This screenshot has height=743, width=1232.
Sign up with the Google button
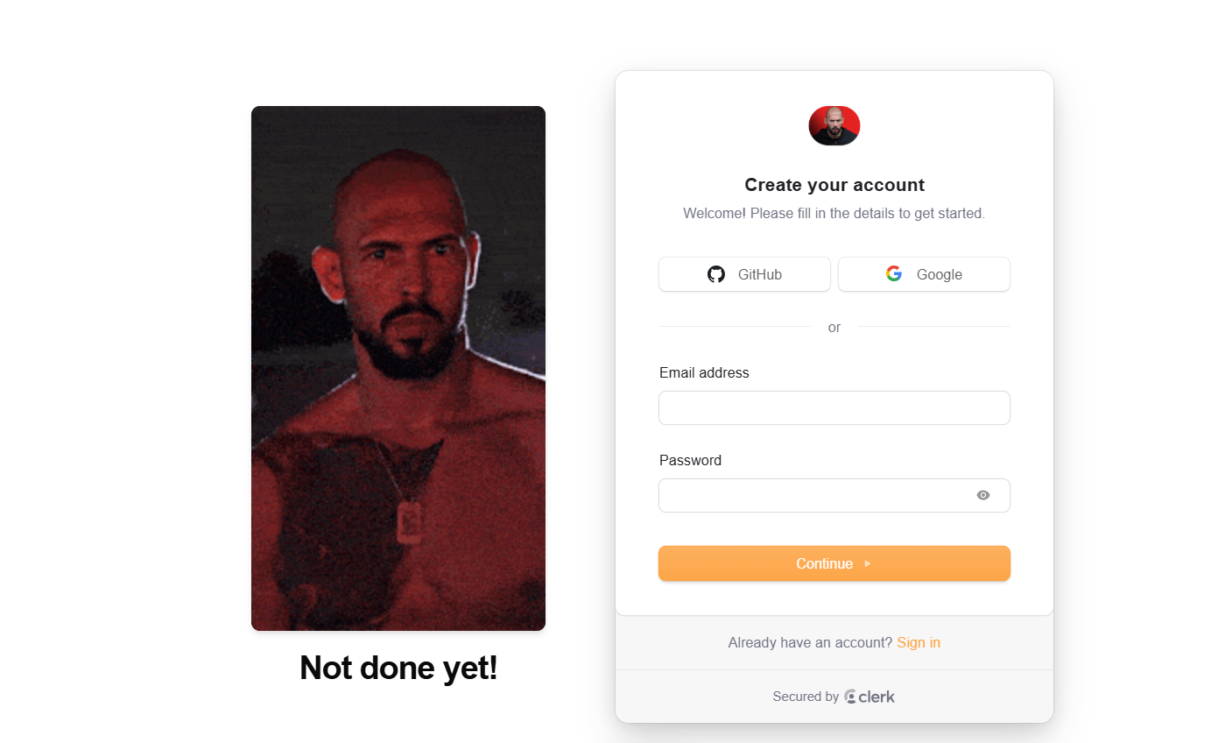pos(924,274)
